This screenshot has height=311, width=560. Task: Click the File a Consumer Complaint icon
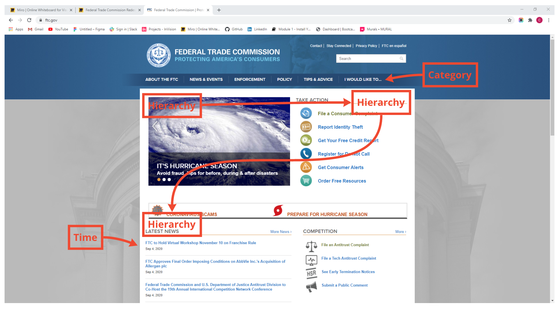[306, 113]
